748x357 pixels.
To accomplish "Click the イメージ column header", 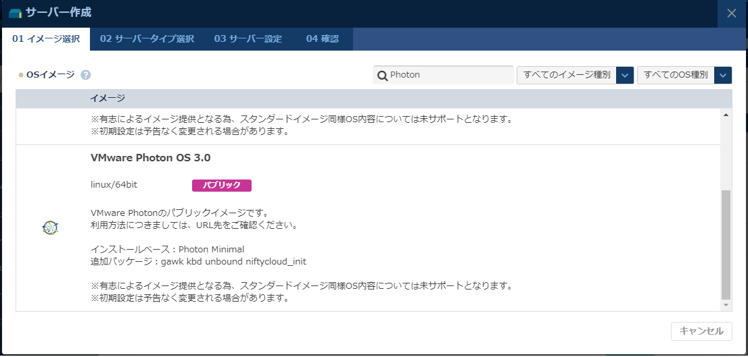I will point(108,99).
